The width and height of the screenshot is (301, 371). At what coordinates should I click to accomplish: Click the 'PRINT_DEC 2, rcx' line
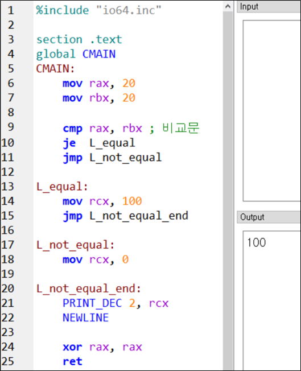(x=116, y=303)
